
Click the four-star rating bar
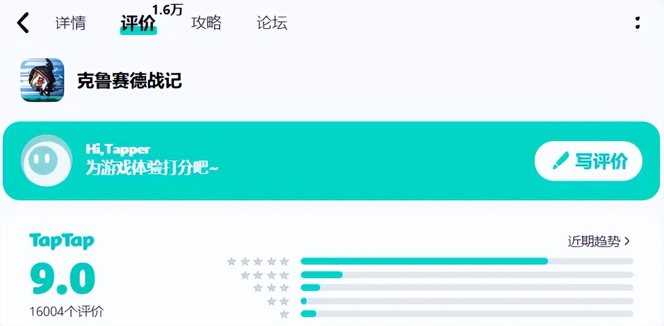point(466,274)
